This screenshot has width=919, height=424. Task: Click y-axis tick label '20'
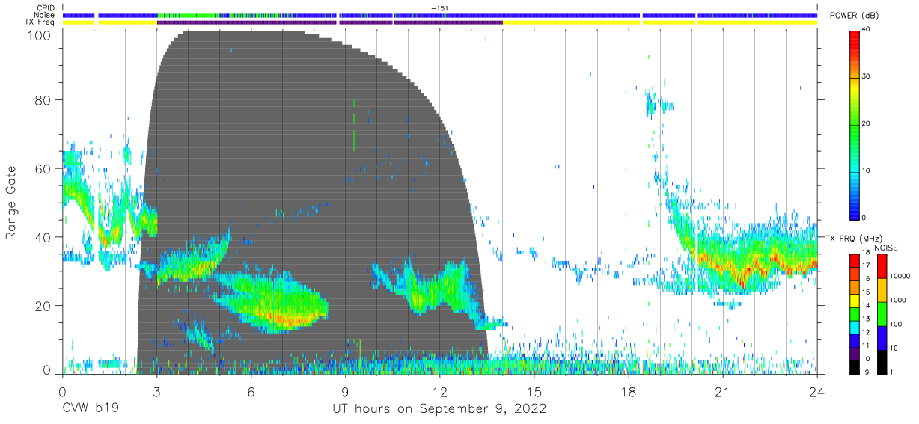click(43, 306)
